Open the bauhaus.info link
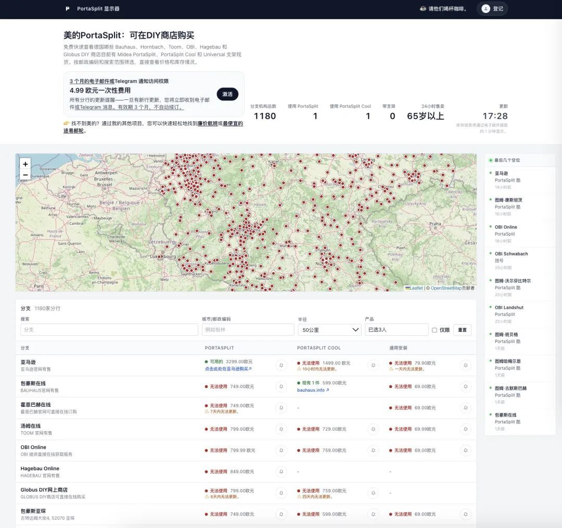 (313, 390)
